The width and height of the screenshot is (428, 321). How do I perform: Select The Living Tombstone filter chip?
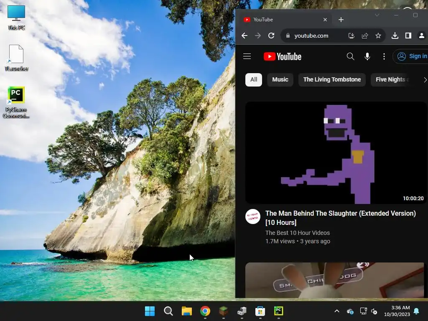(x=332, y=80)
